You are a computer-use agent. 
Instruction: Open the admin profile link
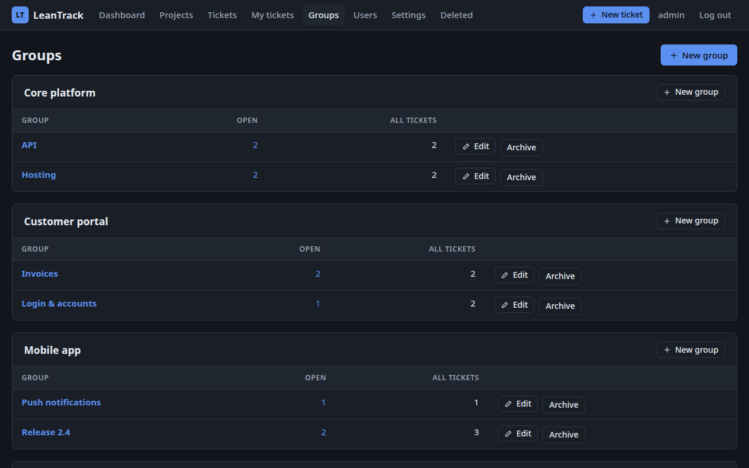point(671,15)
